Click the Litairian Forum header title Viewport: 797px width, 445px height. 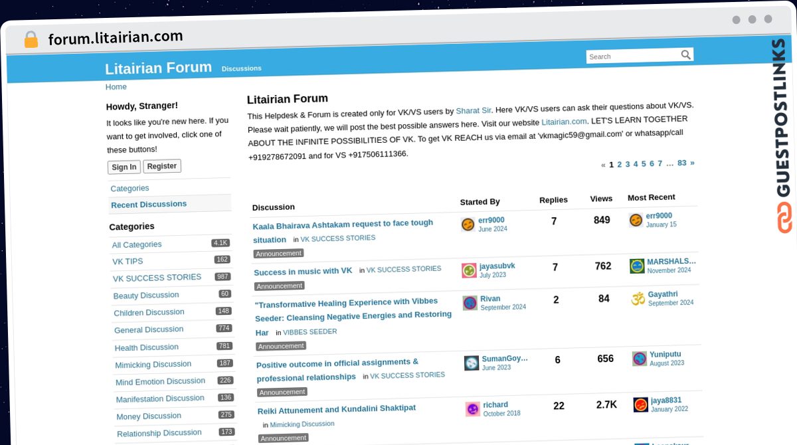158,68
